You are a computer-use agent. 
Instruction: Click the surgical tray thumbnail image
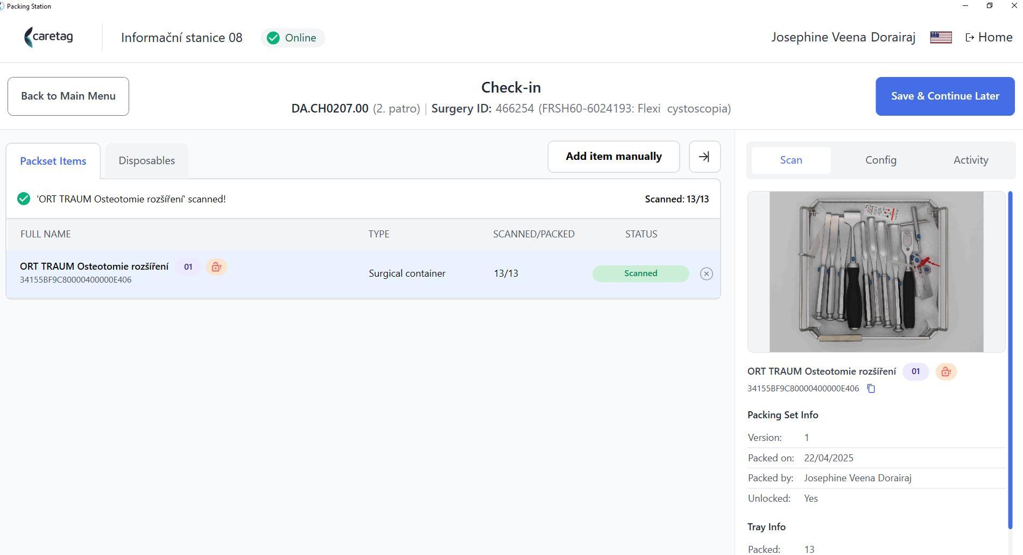pos(876,272)
